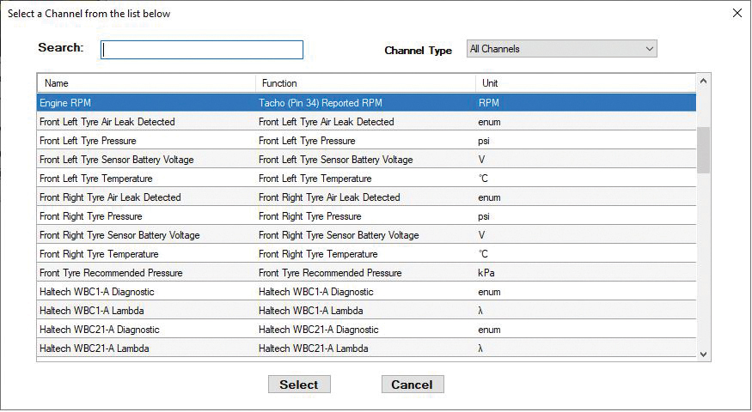Click Function cell of Front Right Tyre Temperature
The image size is (752, 412).
pyautogui.click(x=318, y=254)
